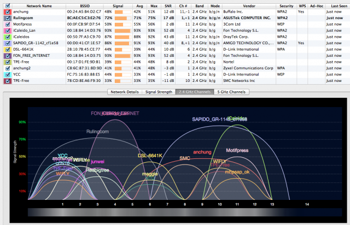The image size is (350, 225).
Task: Sort by Max column header
Action: coord(154,6)
